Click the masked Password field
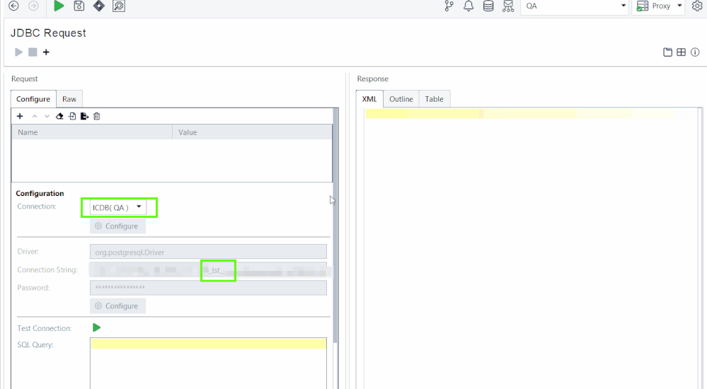The image size is (707, 389). point(208,288)
